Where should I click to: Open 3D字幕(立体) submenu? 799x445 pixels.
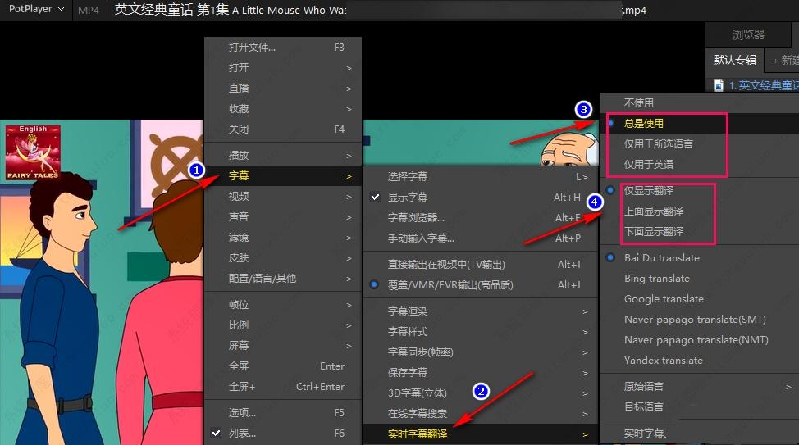click(481, 393)
